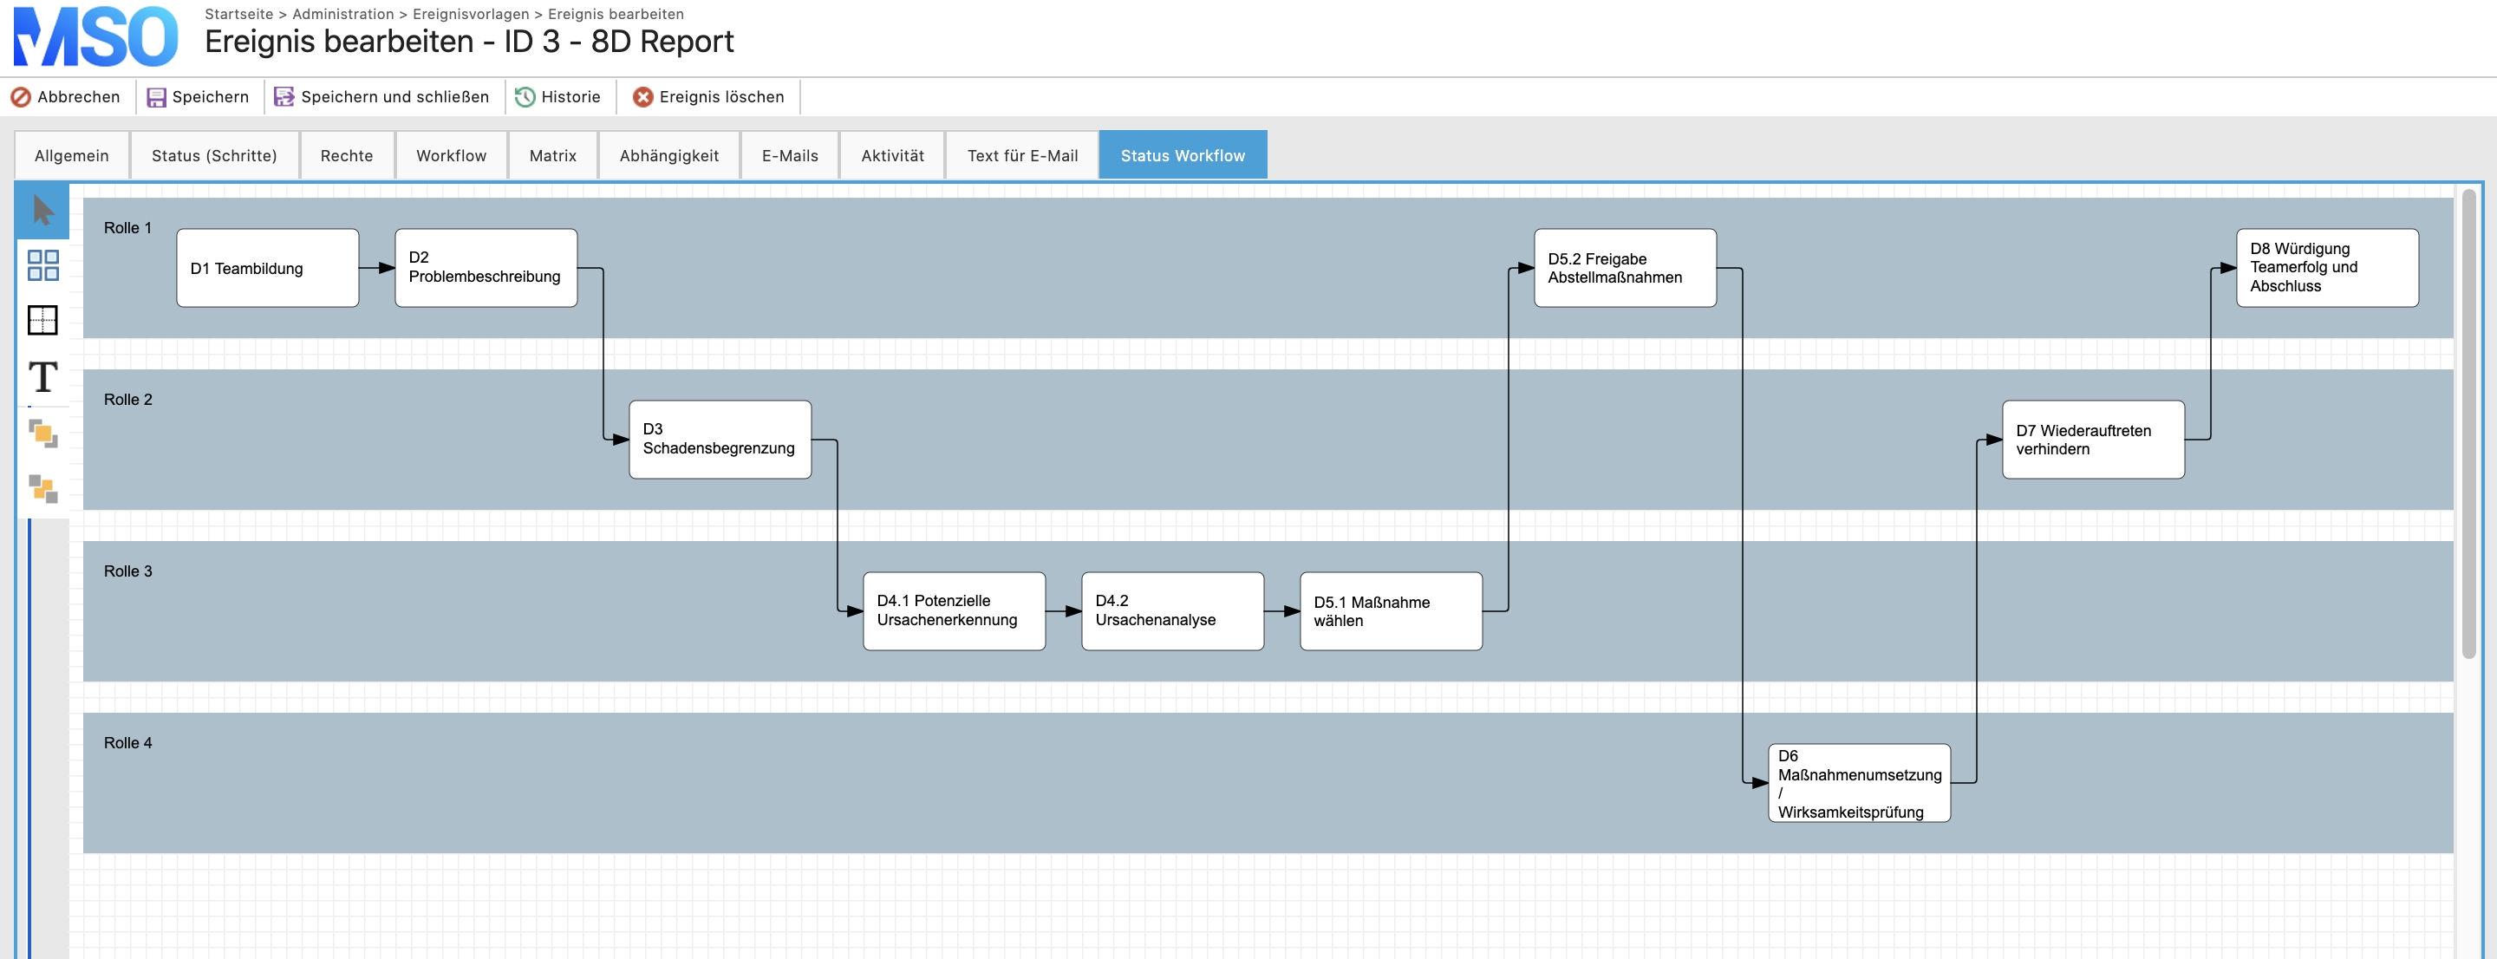Click Ereignis löschen
Screen dimensions: 2497x959
tap(708, 97)
